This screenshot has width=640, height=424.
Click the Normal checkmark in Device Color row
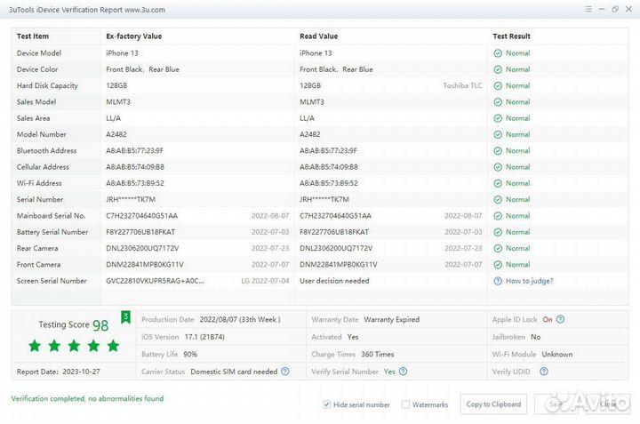click(498, 69)
